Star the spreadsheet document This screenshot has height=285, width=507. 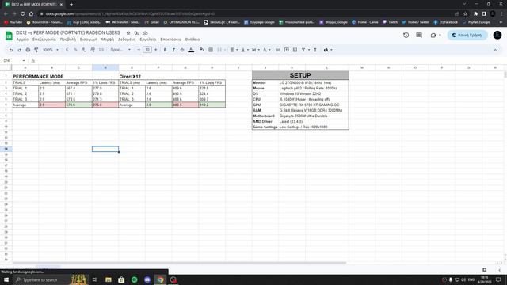click(128, 33)
